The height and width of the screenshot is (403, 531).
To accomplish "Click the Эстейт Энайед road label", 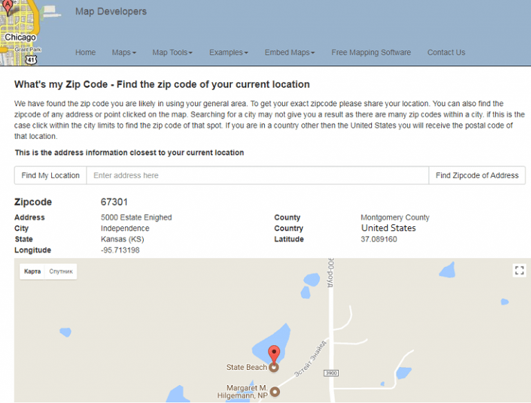I will (310, 359).
